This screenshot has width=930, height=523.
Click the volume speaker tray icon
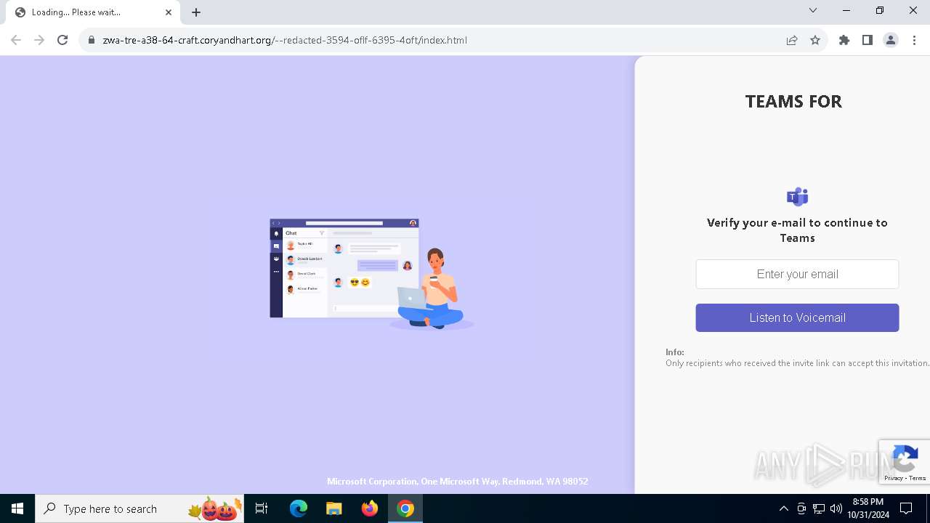(x=836, y=508)
